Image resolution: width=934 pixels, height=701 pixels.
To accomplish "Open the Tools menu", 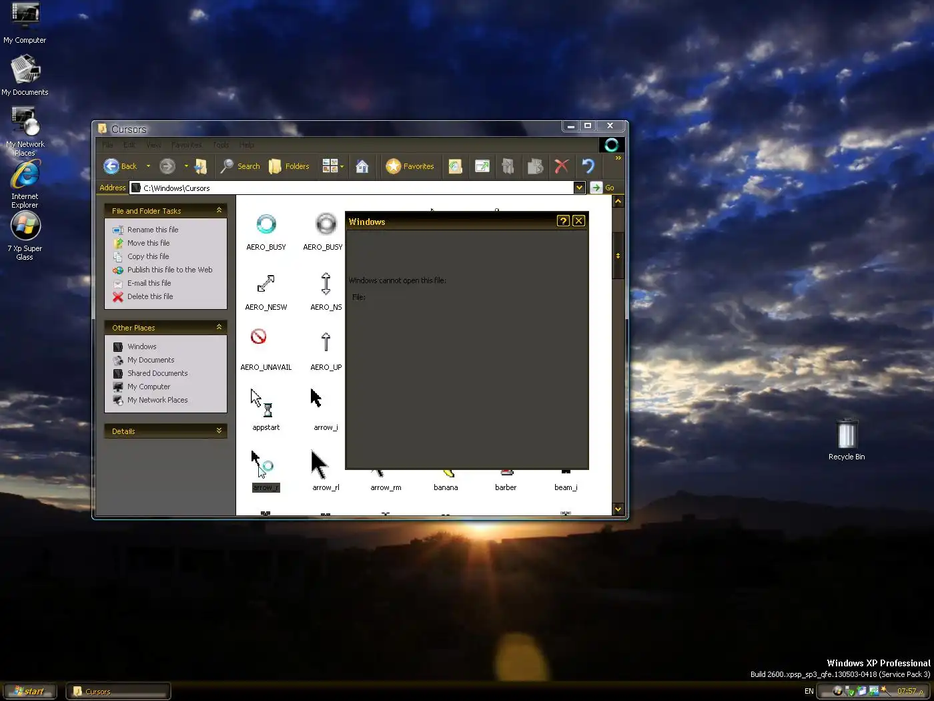I will tap(221, 145).
